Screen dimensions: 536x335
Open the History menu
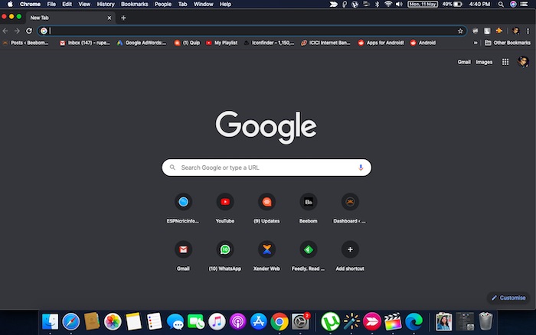[106, 5]
